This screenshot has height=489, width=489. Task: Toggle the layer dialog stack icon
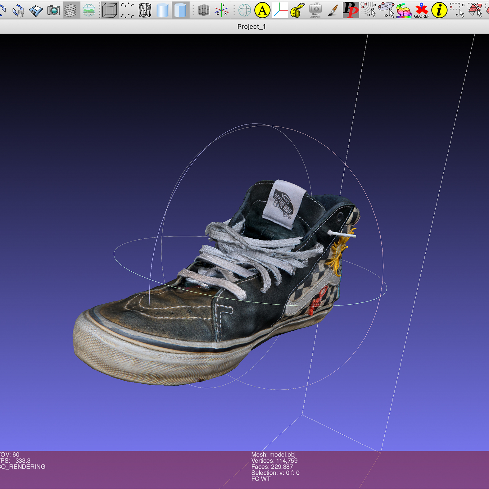click(71, 10)
